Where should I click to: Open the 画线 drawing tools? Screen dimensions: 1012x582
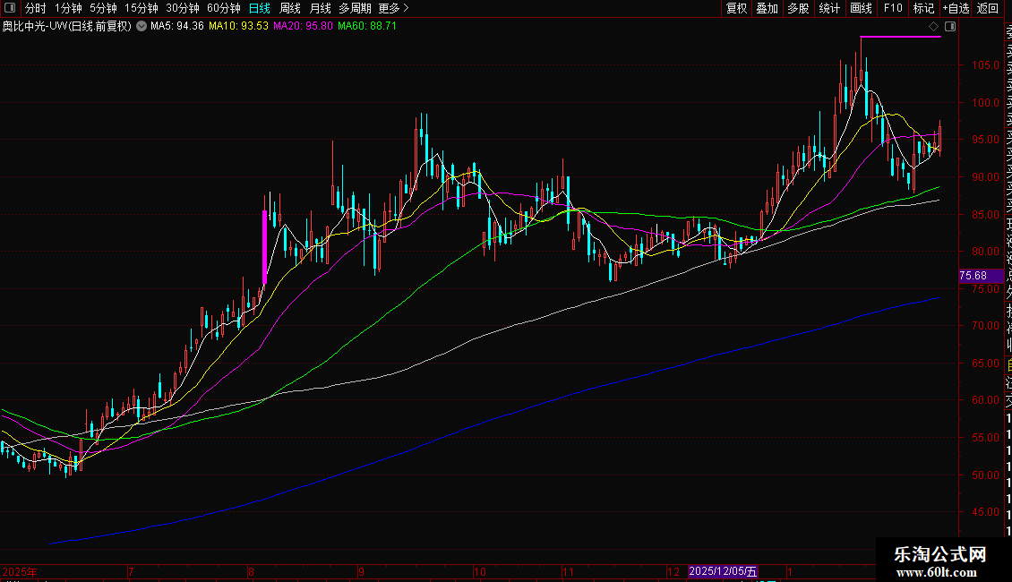coord(861,9)
